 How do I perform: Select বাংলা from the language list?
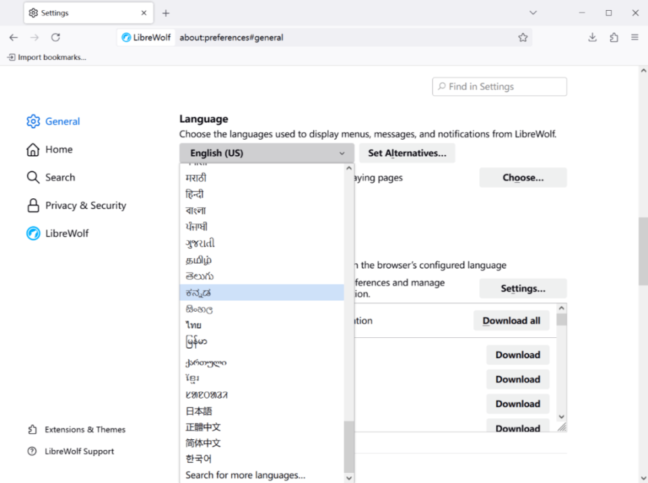click(x=262, y=210)
